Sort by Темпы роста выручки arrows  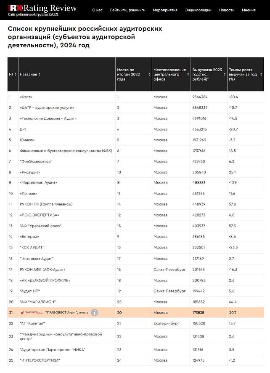pyautogui.click(x=262, y=74)
